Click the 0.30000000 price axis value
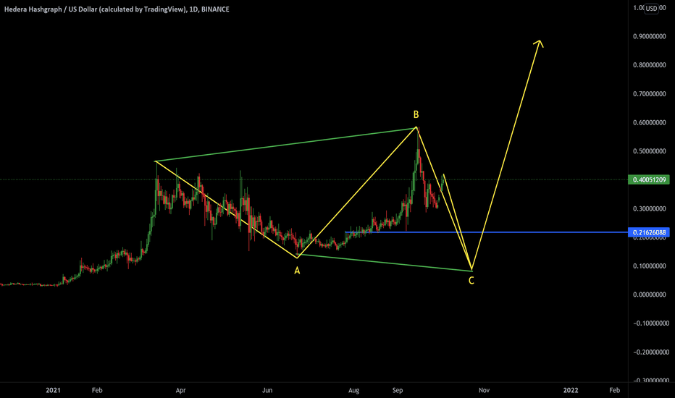 click(649, 208)
